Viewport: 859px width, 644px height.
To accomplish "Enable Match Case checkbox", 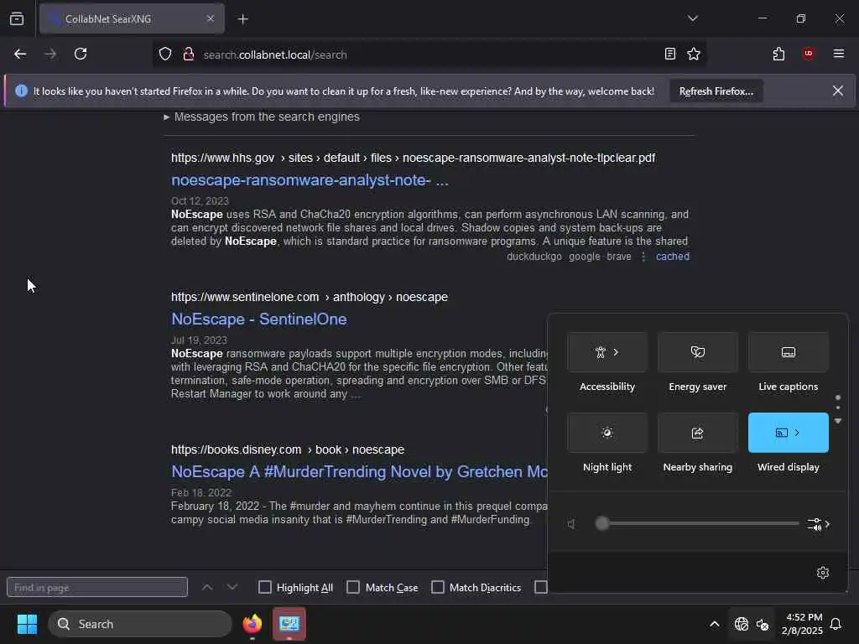I will click(353, 587).
